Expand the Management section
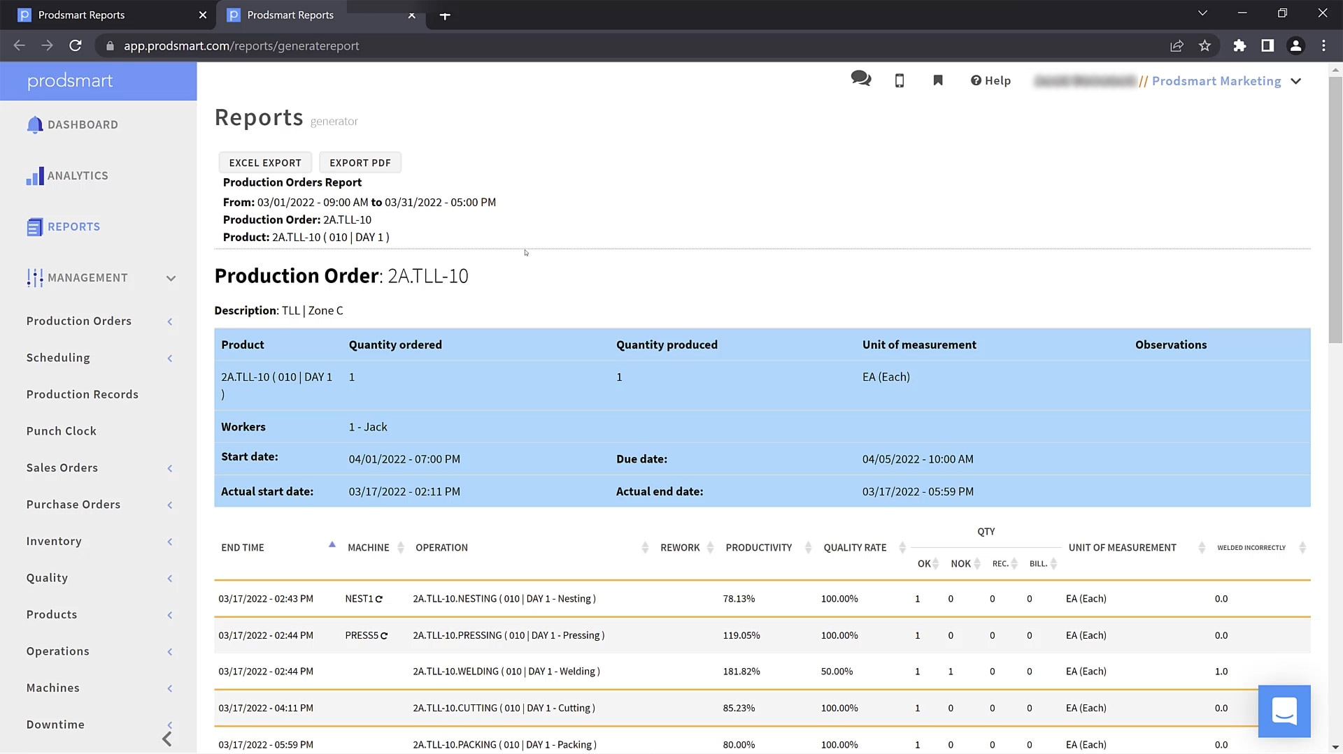 click(x=171, y=278)
